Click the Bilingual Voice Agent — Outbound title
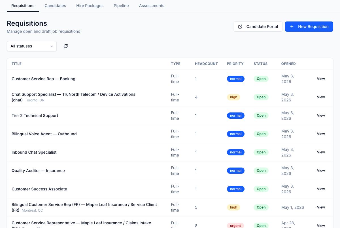The height and width of the screenshot is (228, 340). click(x=44, y=134)
